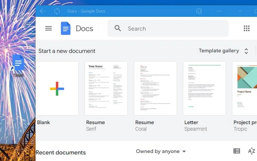Click the magnifier search icon
Viewport: 257px width, 161px height.
pyautogui.click(x=118, y=28)
